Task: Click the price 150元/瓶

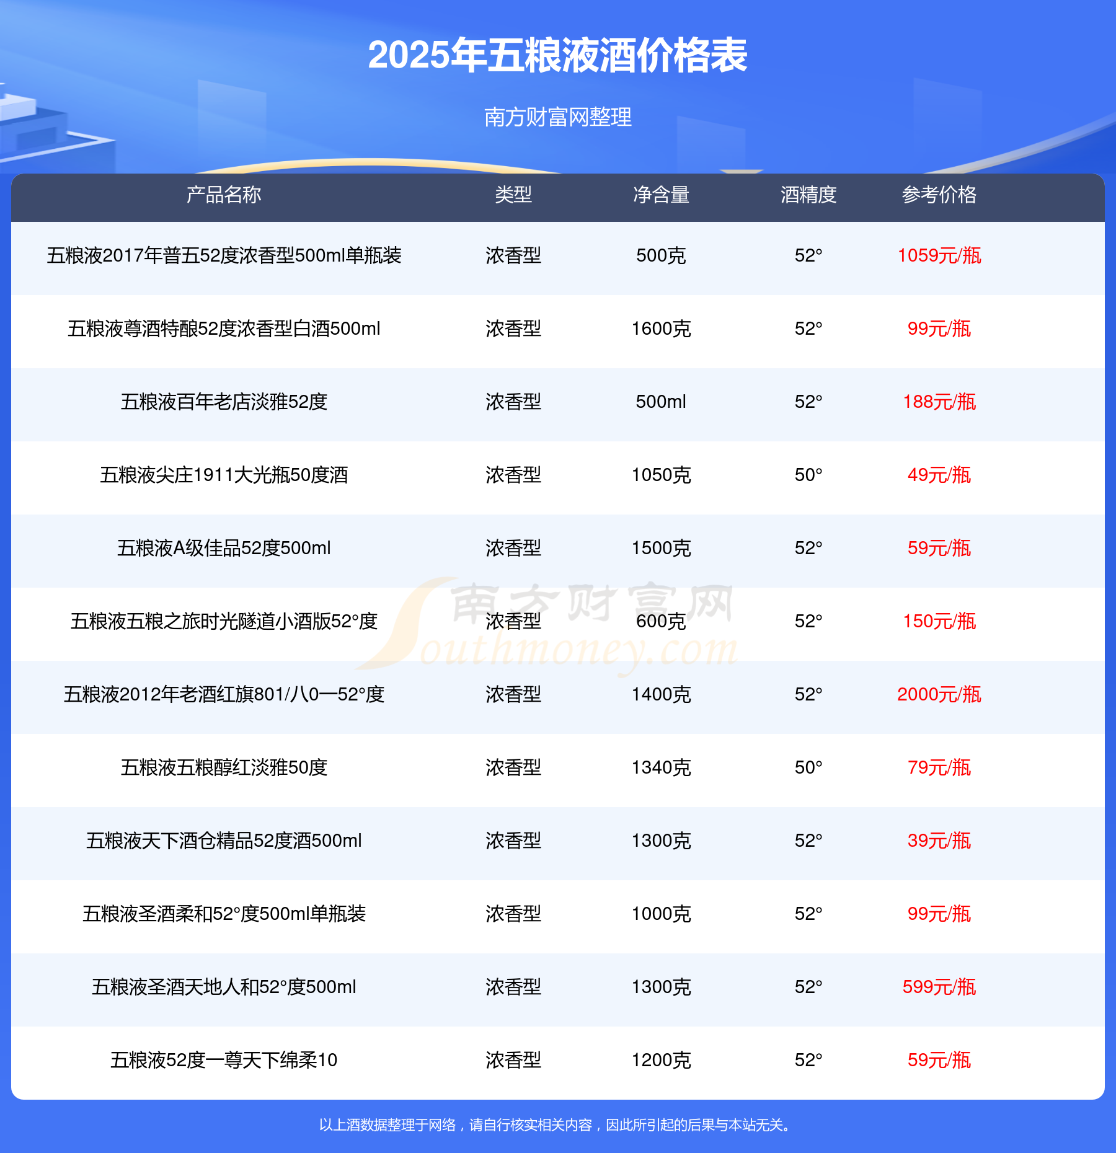Action: click(x=939, y=621)
